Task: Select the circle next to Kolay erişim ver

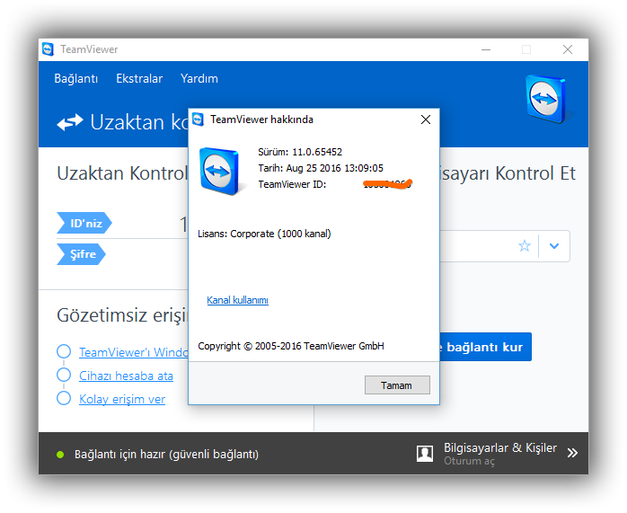Action: (x=64, y=398)
